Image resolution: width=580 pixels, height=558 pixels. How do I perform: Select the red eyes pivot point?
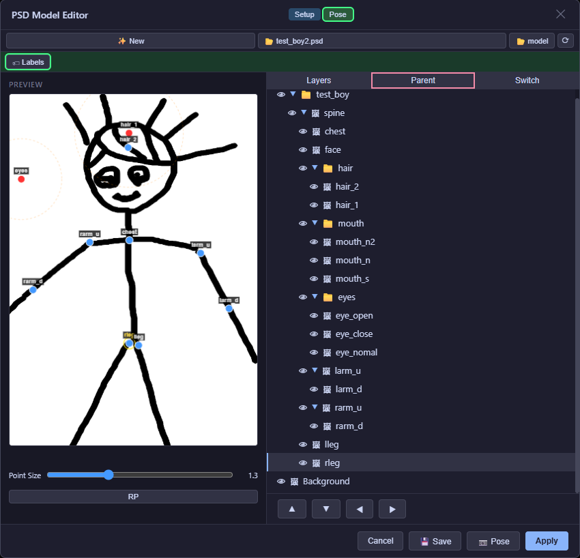[21, 179]
